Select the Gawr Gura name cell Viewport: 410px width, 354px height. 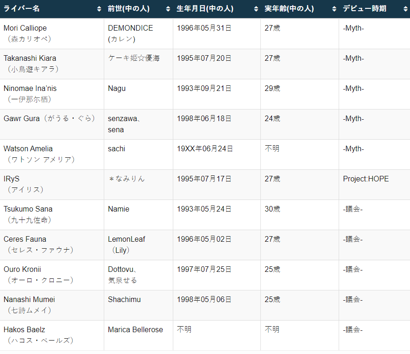click(52, 124)
